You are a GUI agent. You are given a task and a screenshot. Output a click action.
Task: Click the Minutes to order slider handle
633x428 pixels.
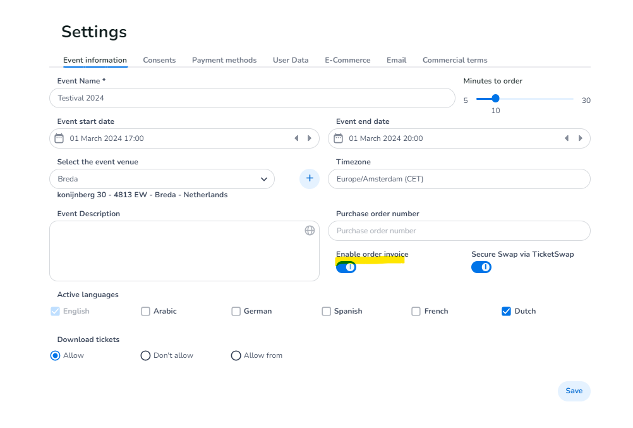[495, 99]
